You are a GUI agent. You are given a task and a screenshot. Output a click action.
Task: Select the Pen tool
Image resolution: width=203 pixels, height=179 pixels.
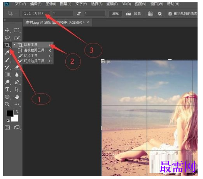tap(17, 82)
